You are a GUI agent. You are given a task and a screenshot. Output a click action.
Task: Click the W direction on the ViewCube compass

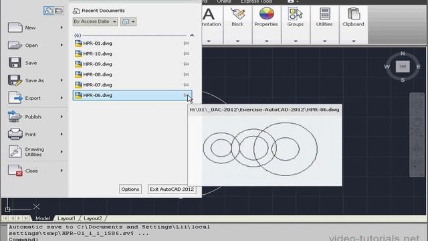387,67
